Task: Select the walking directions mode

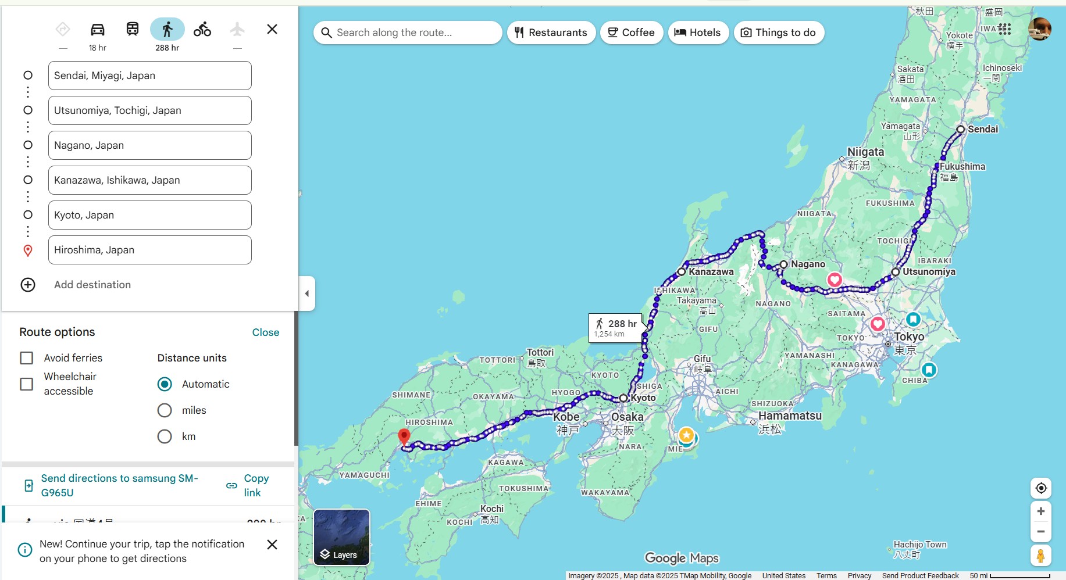Action: coord(167,28)
